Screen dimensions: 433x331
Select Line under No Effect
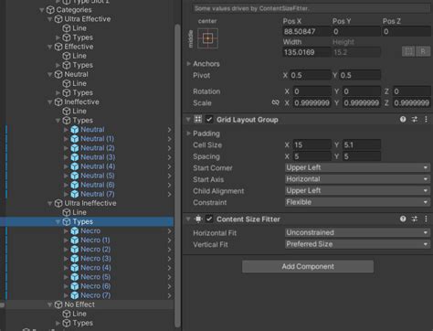(x=79, y=314)
